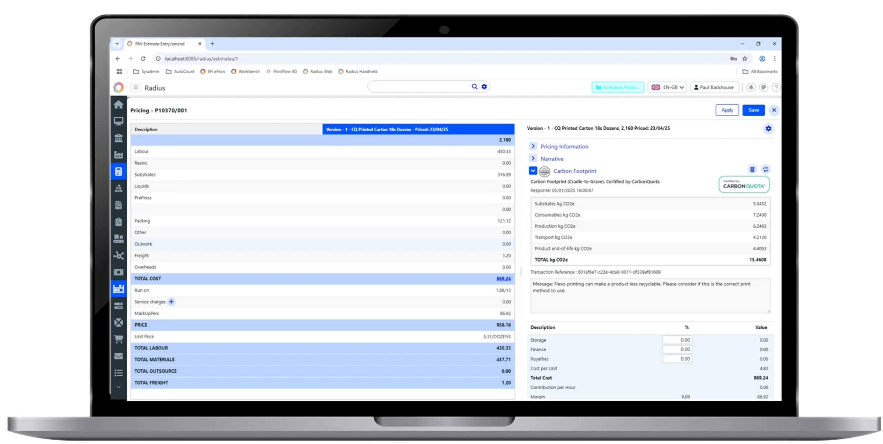
Task: Click the calculator estimating sidebar icon
Action: click(x=118, y=171)
